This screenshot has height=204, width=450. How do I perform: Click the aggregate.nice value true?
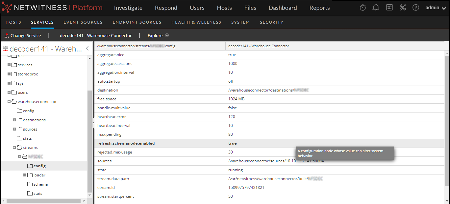tap(232, 55)
